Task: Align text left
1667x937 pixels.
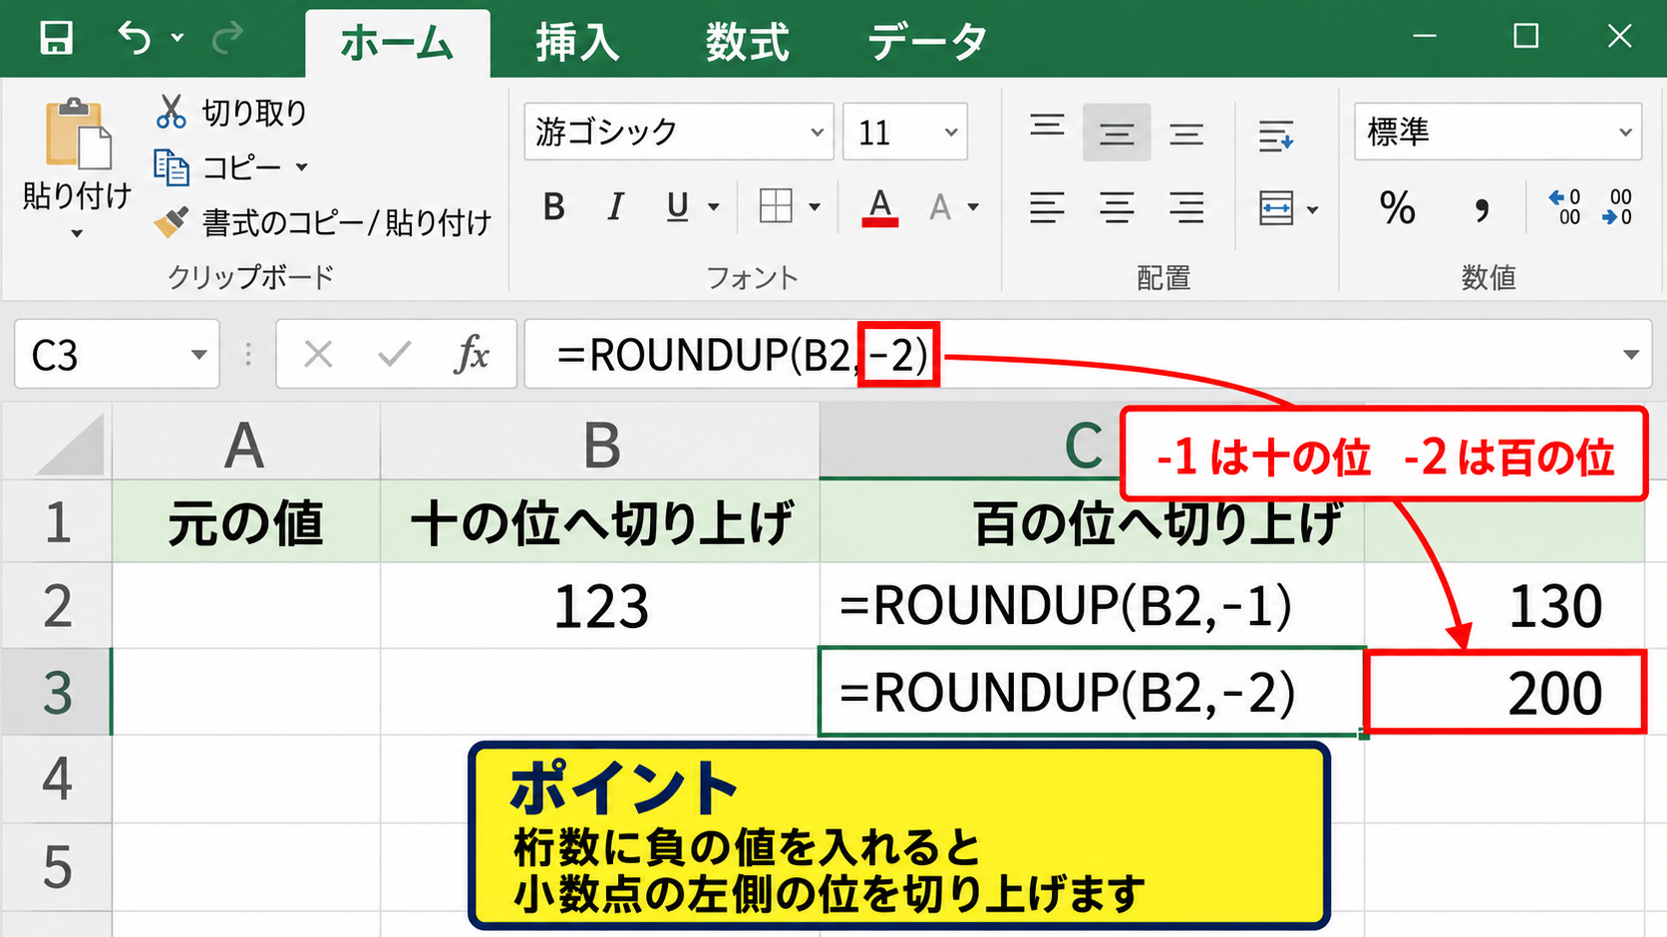Action: click(1047, 207)
